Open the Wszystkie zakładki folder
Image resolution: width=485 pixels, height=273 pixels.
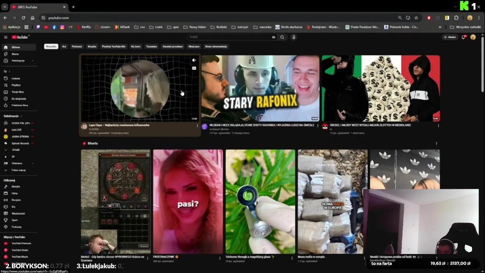(x=466, y=27)
